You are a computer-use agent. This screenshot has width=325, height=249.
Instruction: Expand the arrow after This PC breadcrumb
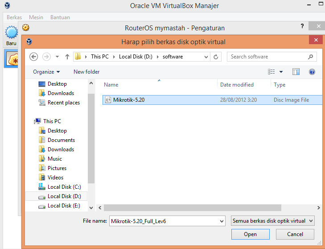(114, 57)
